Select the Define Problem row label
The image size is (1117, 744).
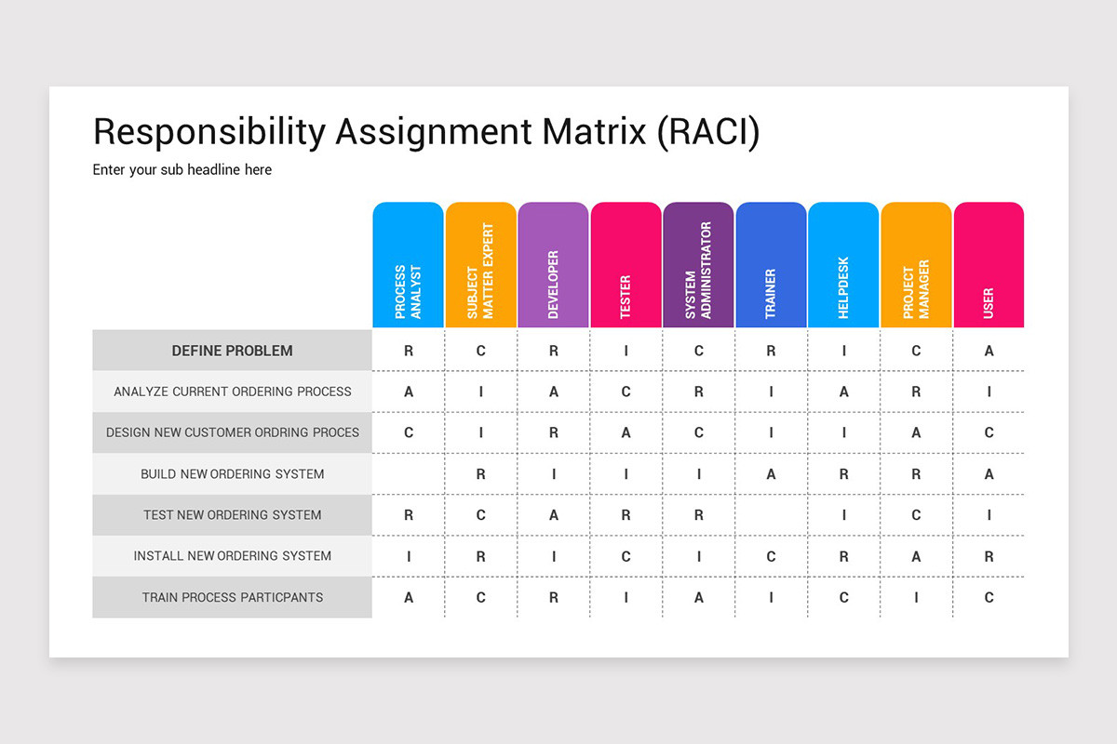[232, 351]
